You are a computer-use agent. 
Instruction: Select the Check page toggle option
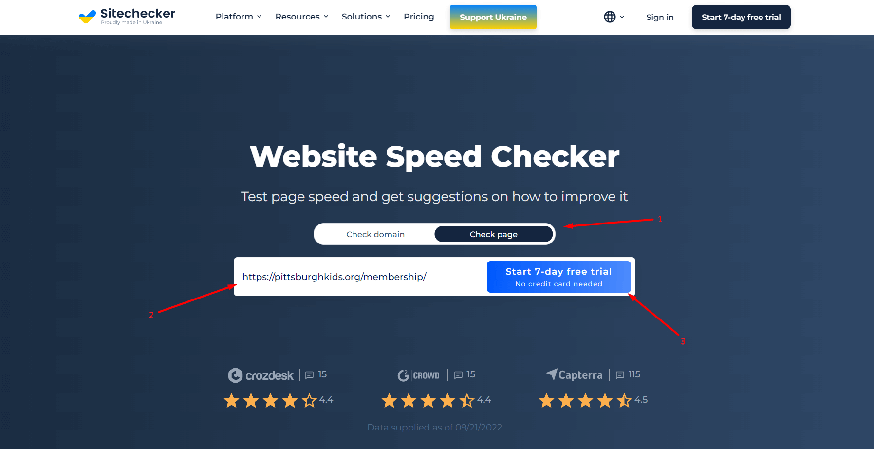[494, 234]
